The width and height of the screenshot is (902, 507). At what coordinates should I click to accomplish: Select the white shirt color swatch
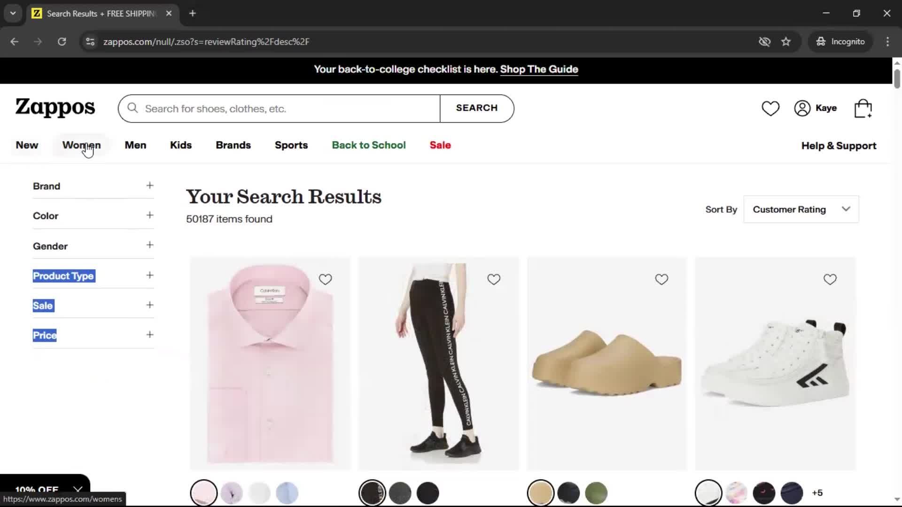[259, 493]
